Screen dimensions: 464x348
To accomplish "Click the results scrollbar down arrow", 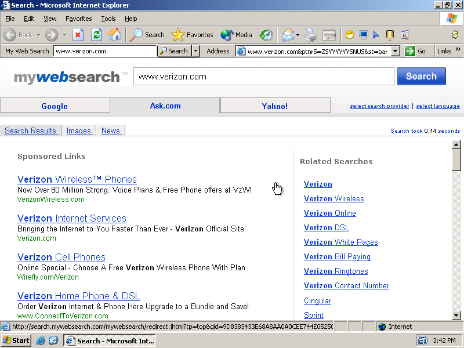I will coord(456,316).
